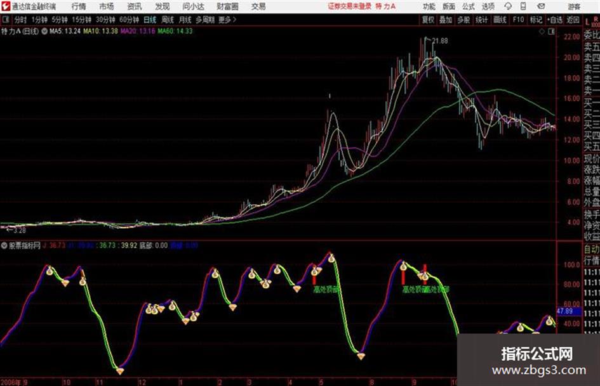
Task: Open the 财富圈 menu
Action: point(227,6)
